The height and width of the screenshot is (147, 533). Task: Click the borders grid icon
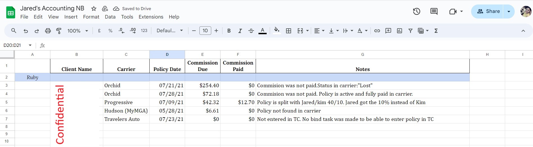pyautogui.click(x=288, y=31)
